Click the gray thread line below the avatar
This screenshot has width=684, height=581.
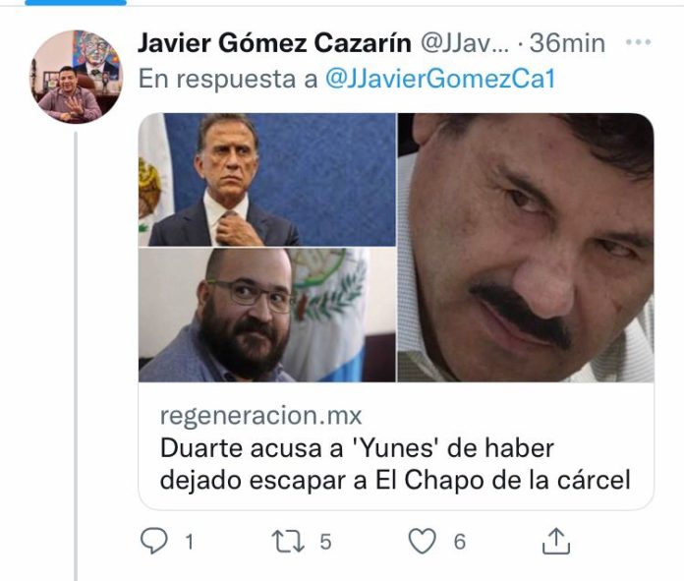(x=76, y=356)
